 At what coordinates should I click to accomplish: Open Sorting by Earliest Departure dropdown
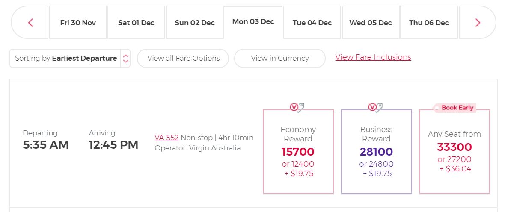[x=70, y=58]
